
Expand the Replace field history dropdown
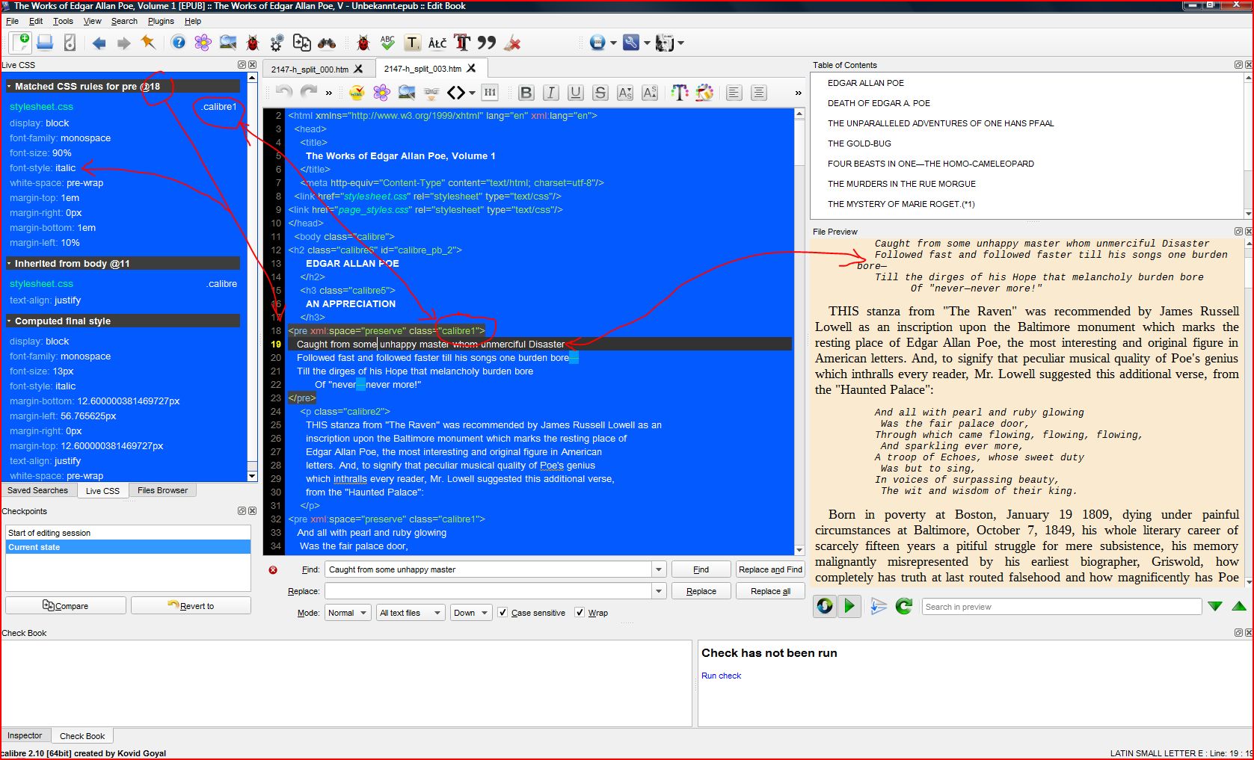click(x=659, y=591)
